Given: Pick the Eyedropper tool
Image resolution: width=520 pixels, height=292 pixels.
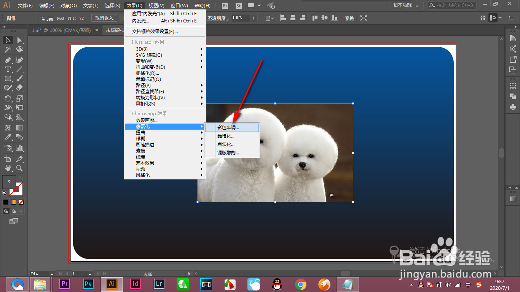Looking at the screenshot, I should [x=8, y=138].
